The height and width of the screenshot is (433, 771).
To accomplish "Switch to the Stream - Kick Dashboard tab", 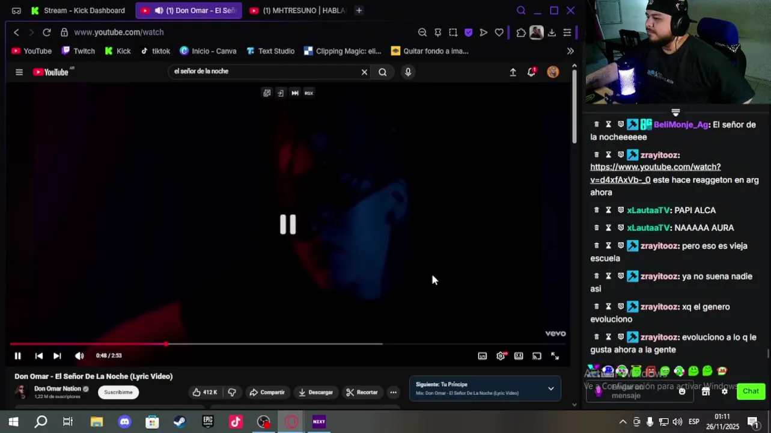I will (78, 10).
